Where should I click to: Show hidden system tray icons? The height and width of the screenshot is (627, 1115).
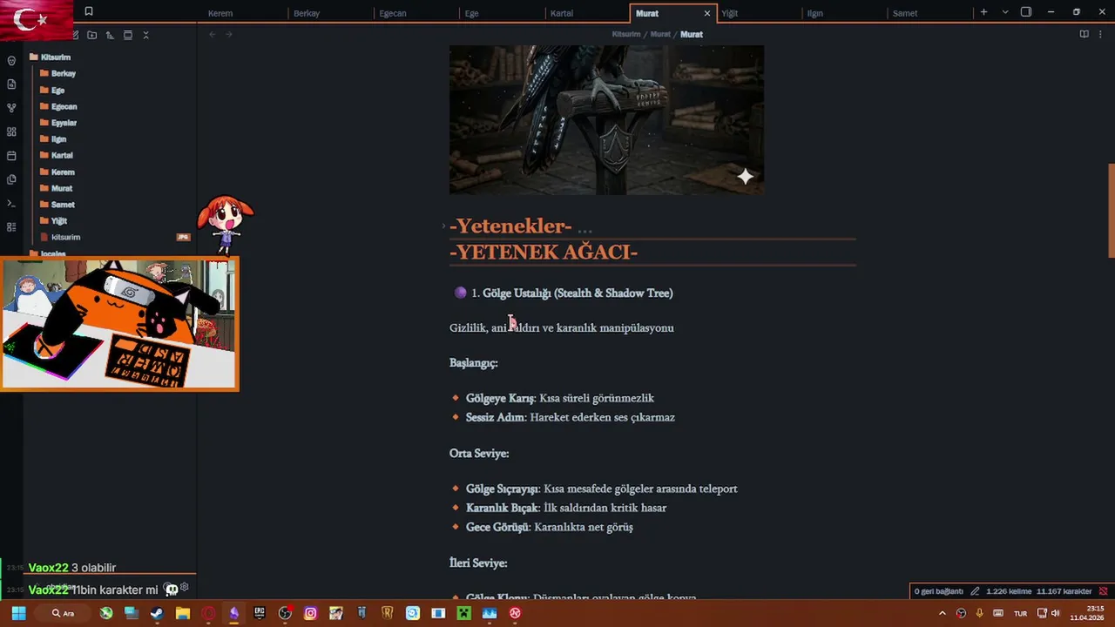942,613
